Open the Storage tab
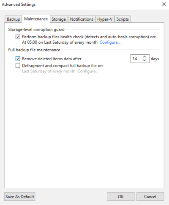This screenshot has height=205, width=169. point(59,19)
